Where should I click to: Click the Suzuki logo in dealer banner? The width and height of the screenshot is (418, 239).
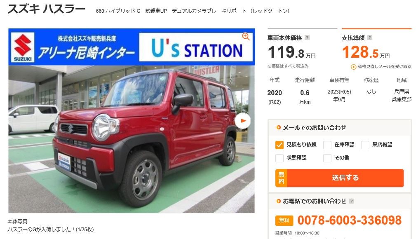[23, 47]
